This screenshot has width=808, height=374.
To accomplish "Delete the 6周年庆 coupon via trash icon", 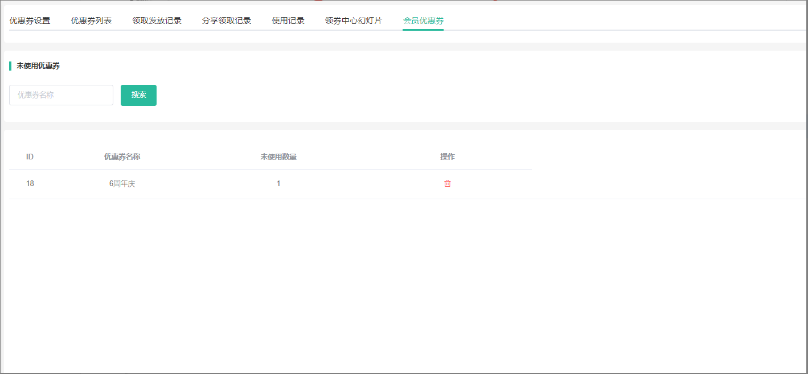I will 447,183.
